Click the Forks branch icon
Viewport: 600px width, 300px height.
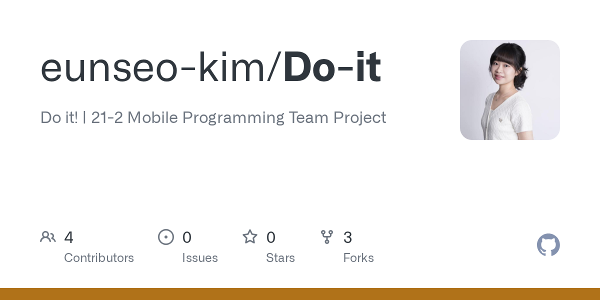tap(327, 237)
